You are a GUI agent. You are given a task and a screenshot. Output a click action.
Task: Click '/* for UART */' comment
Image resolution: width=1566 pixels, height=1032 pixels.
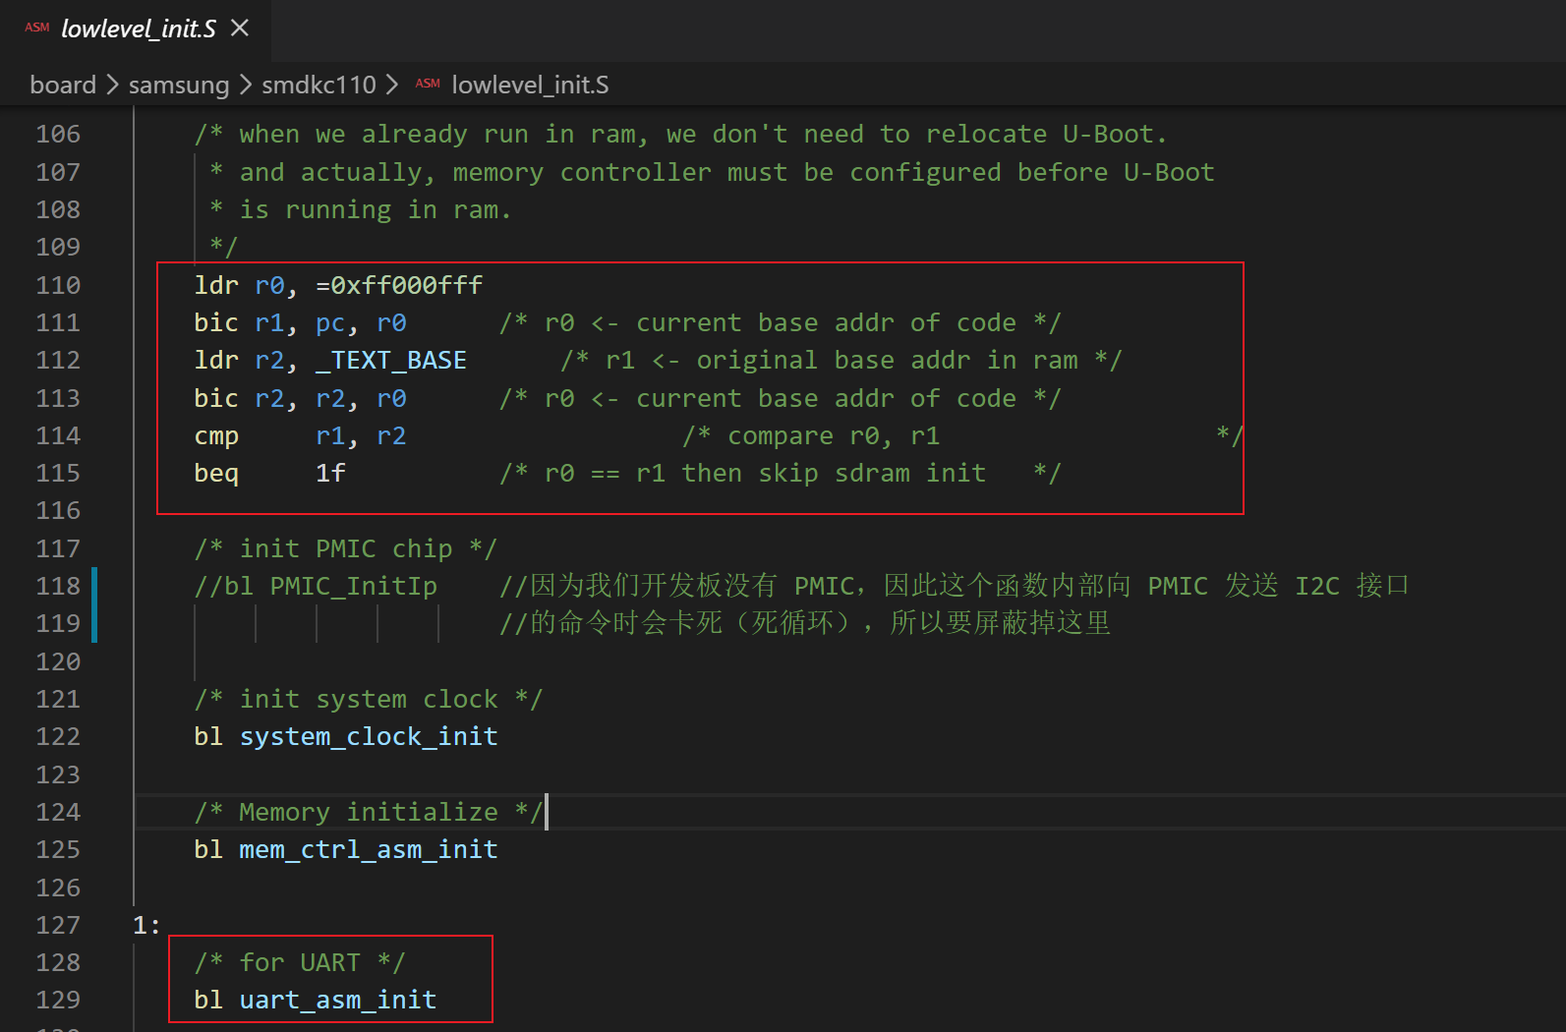click(x=300, y=963)
